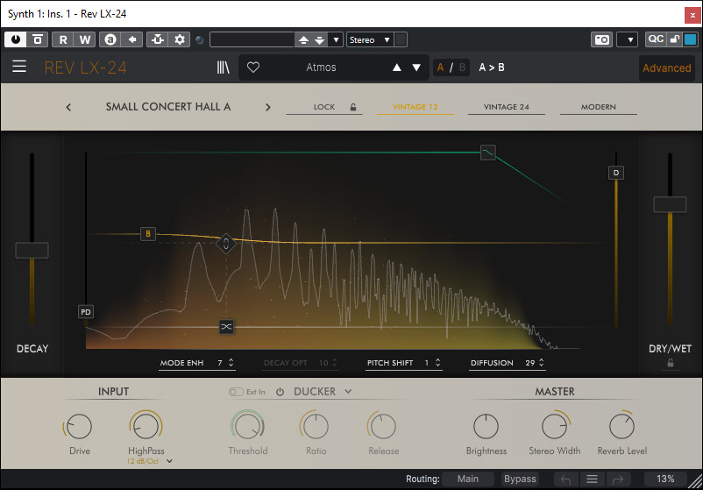Screen dimensions: 703x490
Task: Click the Advanced button
Action: (x=666, y=68)
